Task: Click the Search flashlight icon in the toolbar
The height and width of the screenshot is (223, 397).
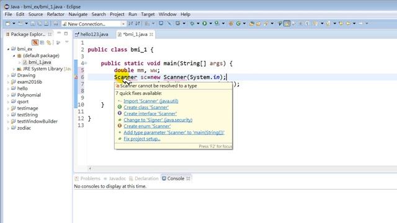Action: click(x=265, y=24)
